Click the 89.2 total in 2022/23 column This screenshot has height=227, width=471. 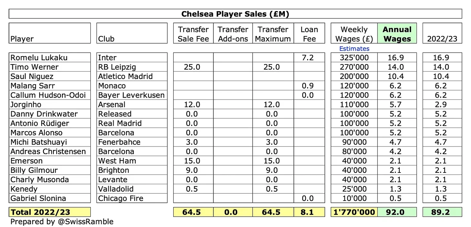coord(442,212)
